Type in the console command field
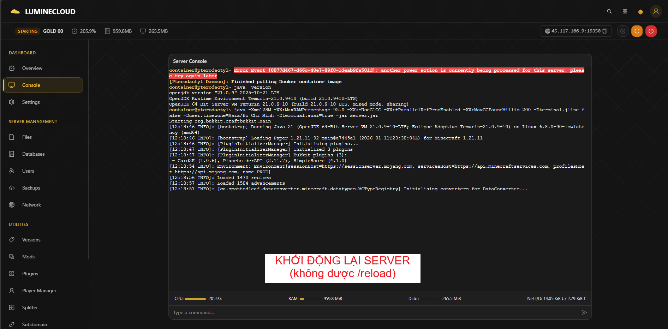Image resolution: width=668 pixels, height=329 pixels. click(x=374, y=312)
